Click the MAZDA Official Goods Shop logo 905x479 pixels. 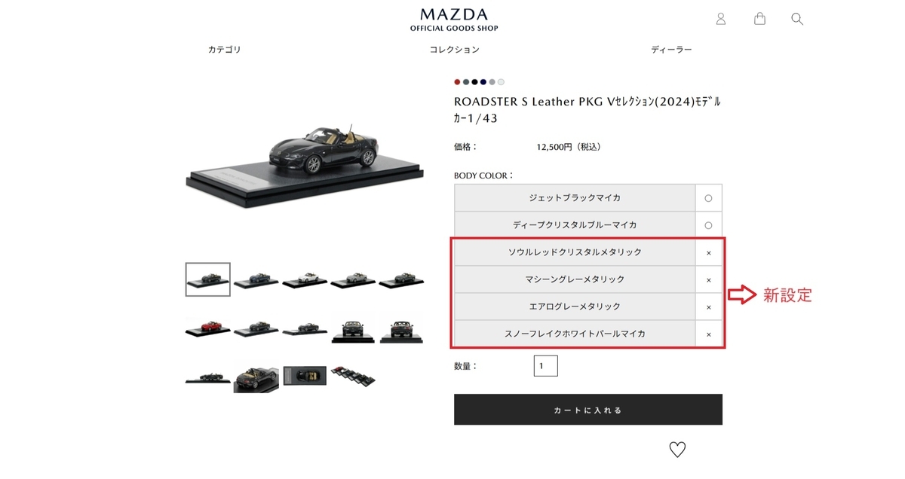pyautogui.click(x=454, y=20)
